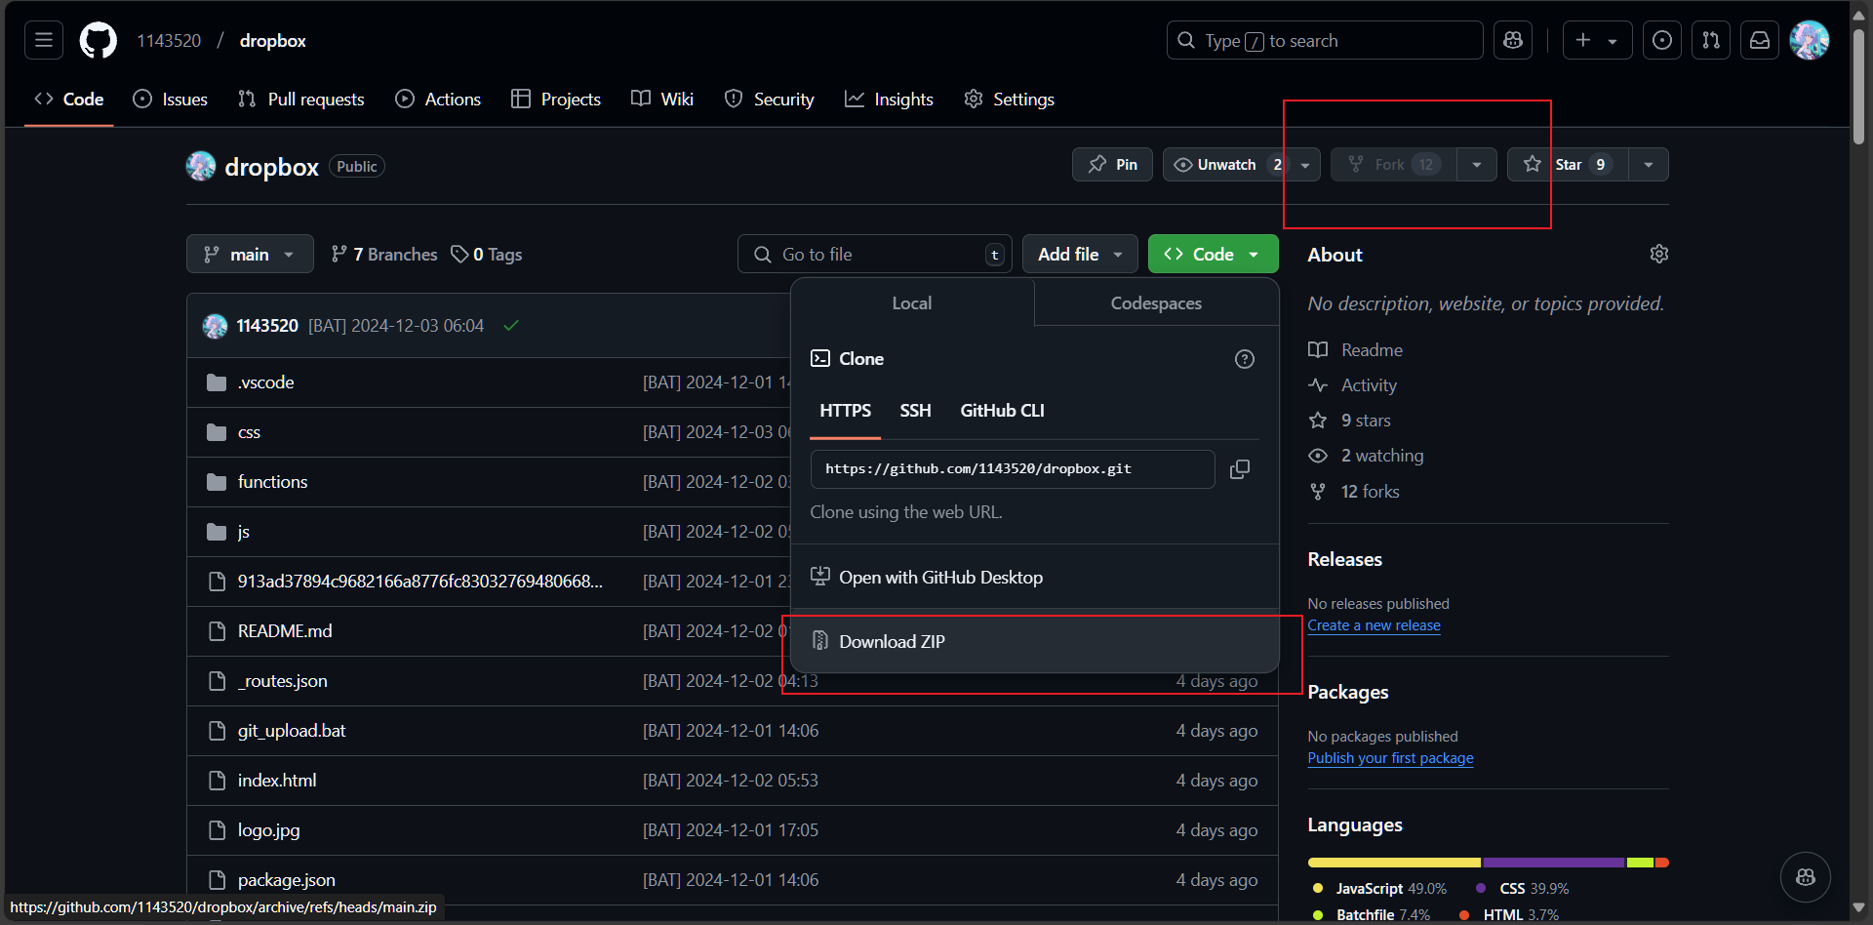
Task: Open Copilot chat icon in header
Action: click(1513, 40)
